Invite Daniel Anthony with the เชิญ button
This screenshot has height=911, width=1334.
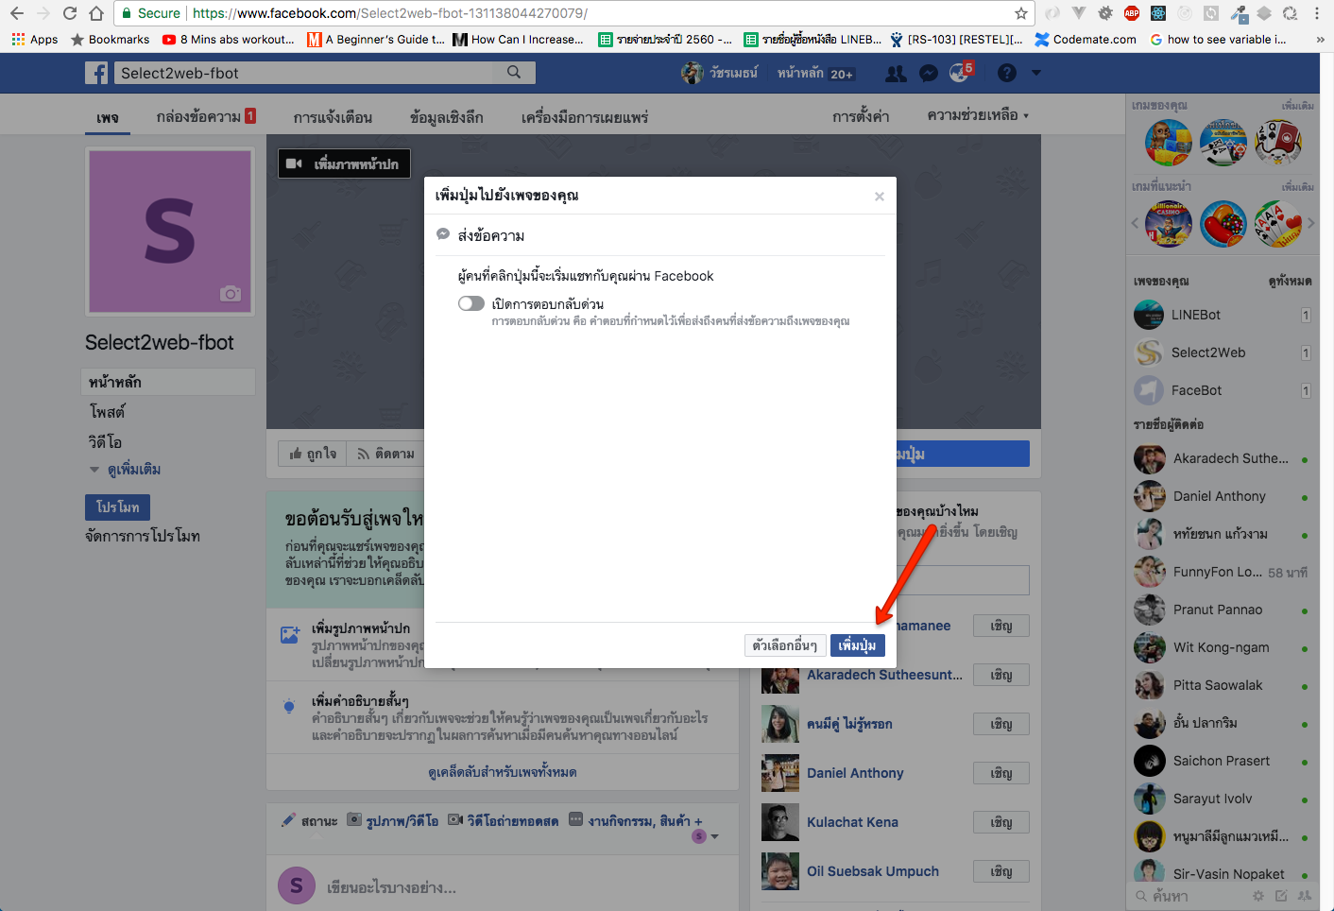1001,773
